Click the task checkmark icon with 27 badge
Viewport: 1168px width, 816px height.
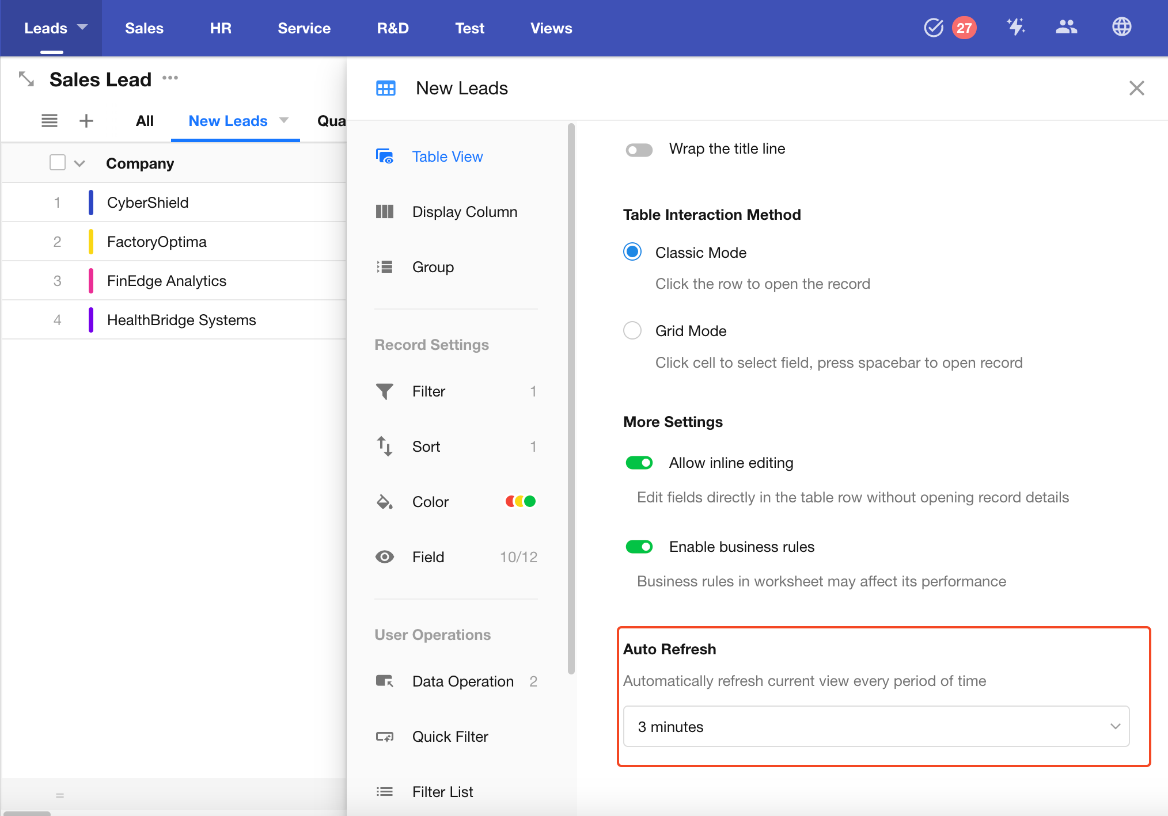[934, 28]
